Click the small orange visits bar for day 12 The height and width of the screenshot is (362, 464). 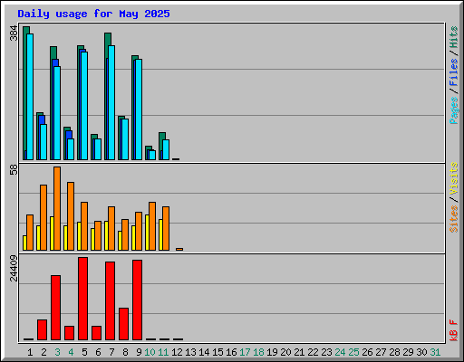click(179, 249)
